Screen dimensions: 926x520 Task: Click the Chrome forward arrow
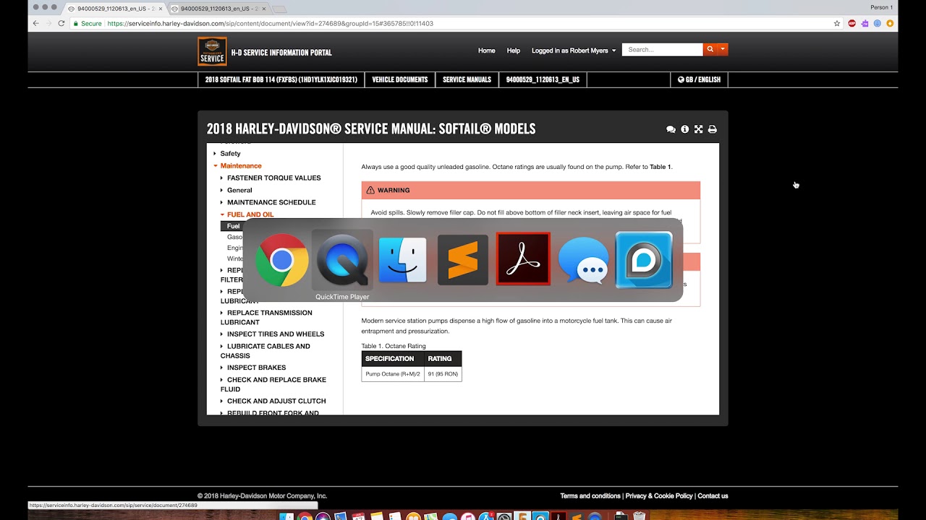tap(48, 23)
